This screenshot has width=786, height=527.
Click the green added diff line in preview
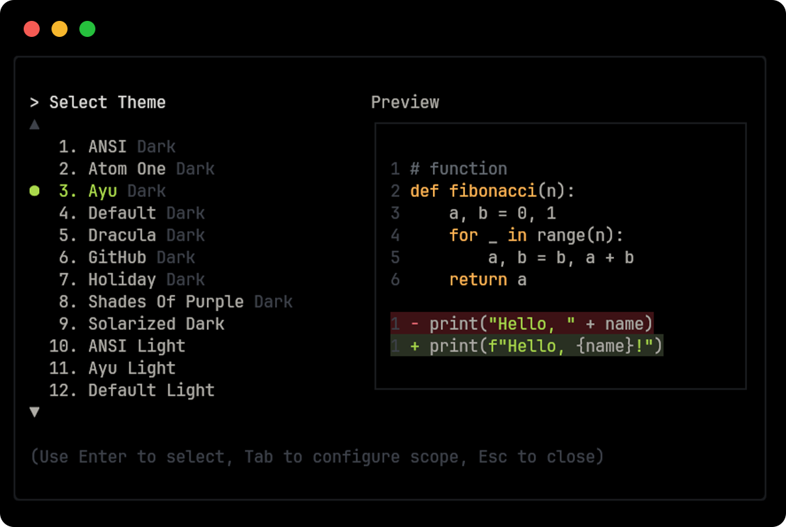527,346
